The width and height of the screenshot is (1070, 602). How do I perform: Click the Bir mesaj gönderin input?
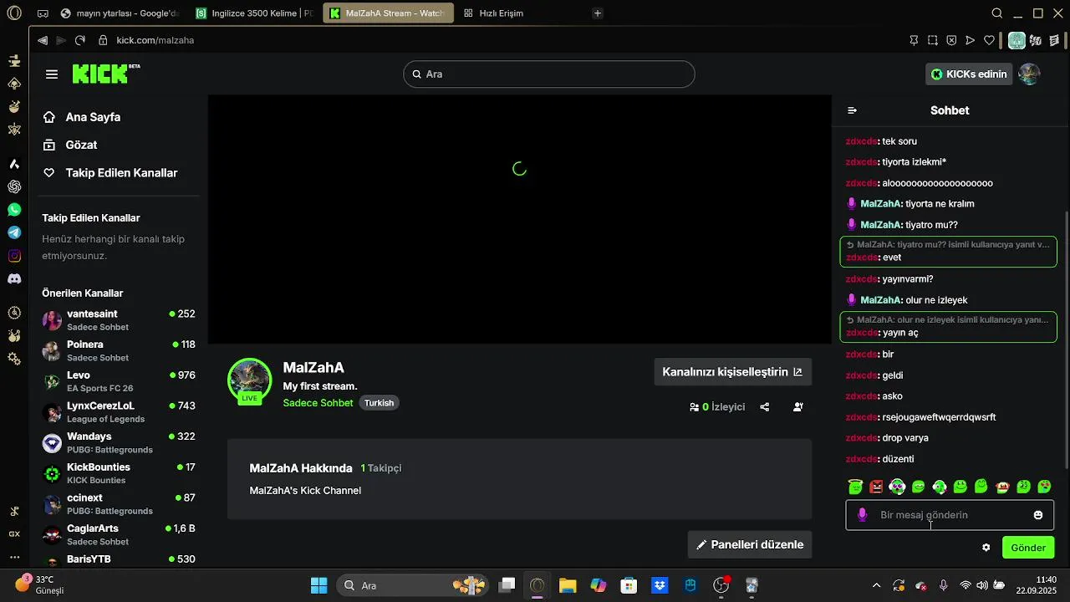coord(950,515)
